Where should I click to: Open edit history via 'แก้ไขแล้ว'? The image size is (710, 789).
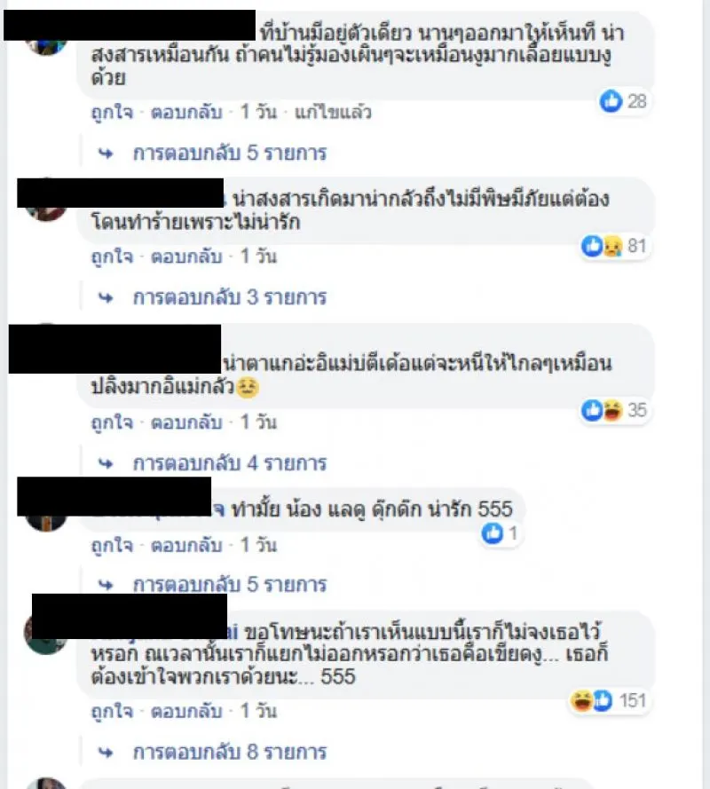(x=333, y=112)
